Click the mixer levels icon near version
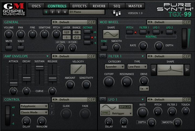Image resolution: width=195 pixels, height=131 pixels. tap(117, 13)
